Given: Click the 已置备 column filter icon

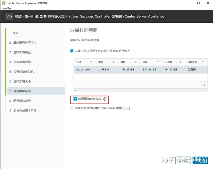Looking at the screenshot, I should pos(180,62).
